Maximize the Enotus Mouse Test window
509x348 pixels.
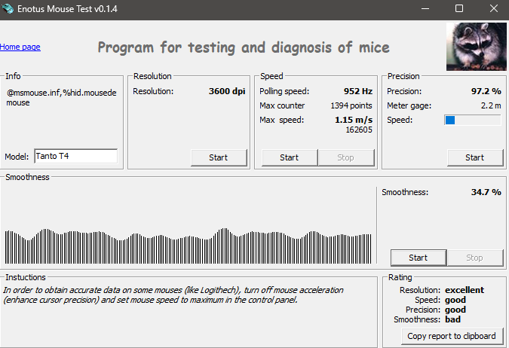[459, 8]
